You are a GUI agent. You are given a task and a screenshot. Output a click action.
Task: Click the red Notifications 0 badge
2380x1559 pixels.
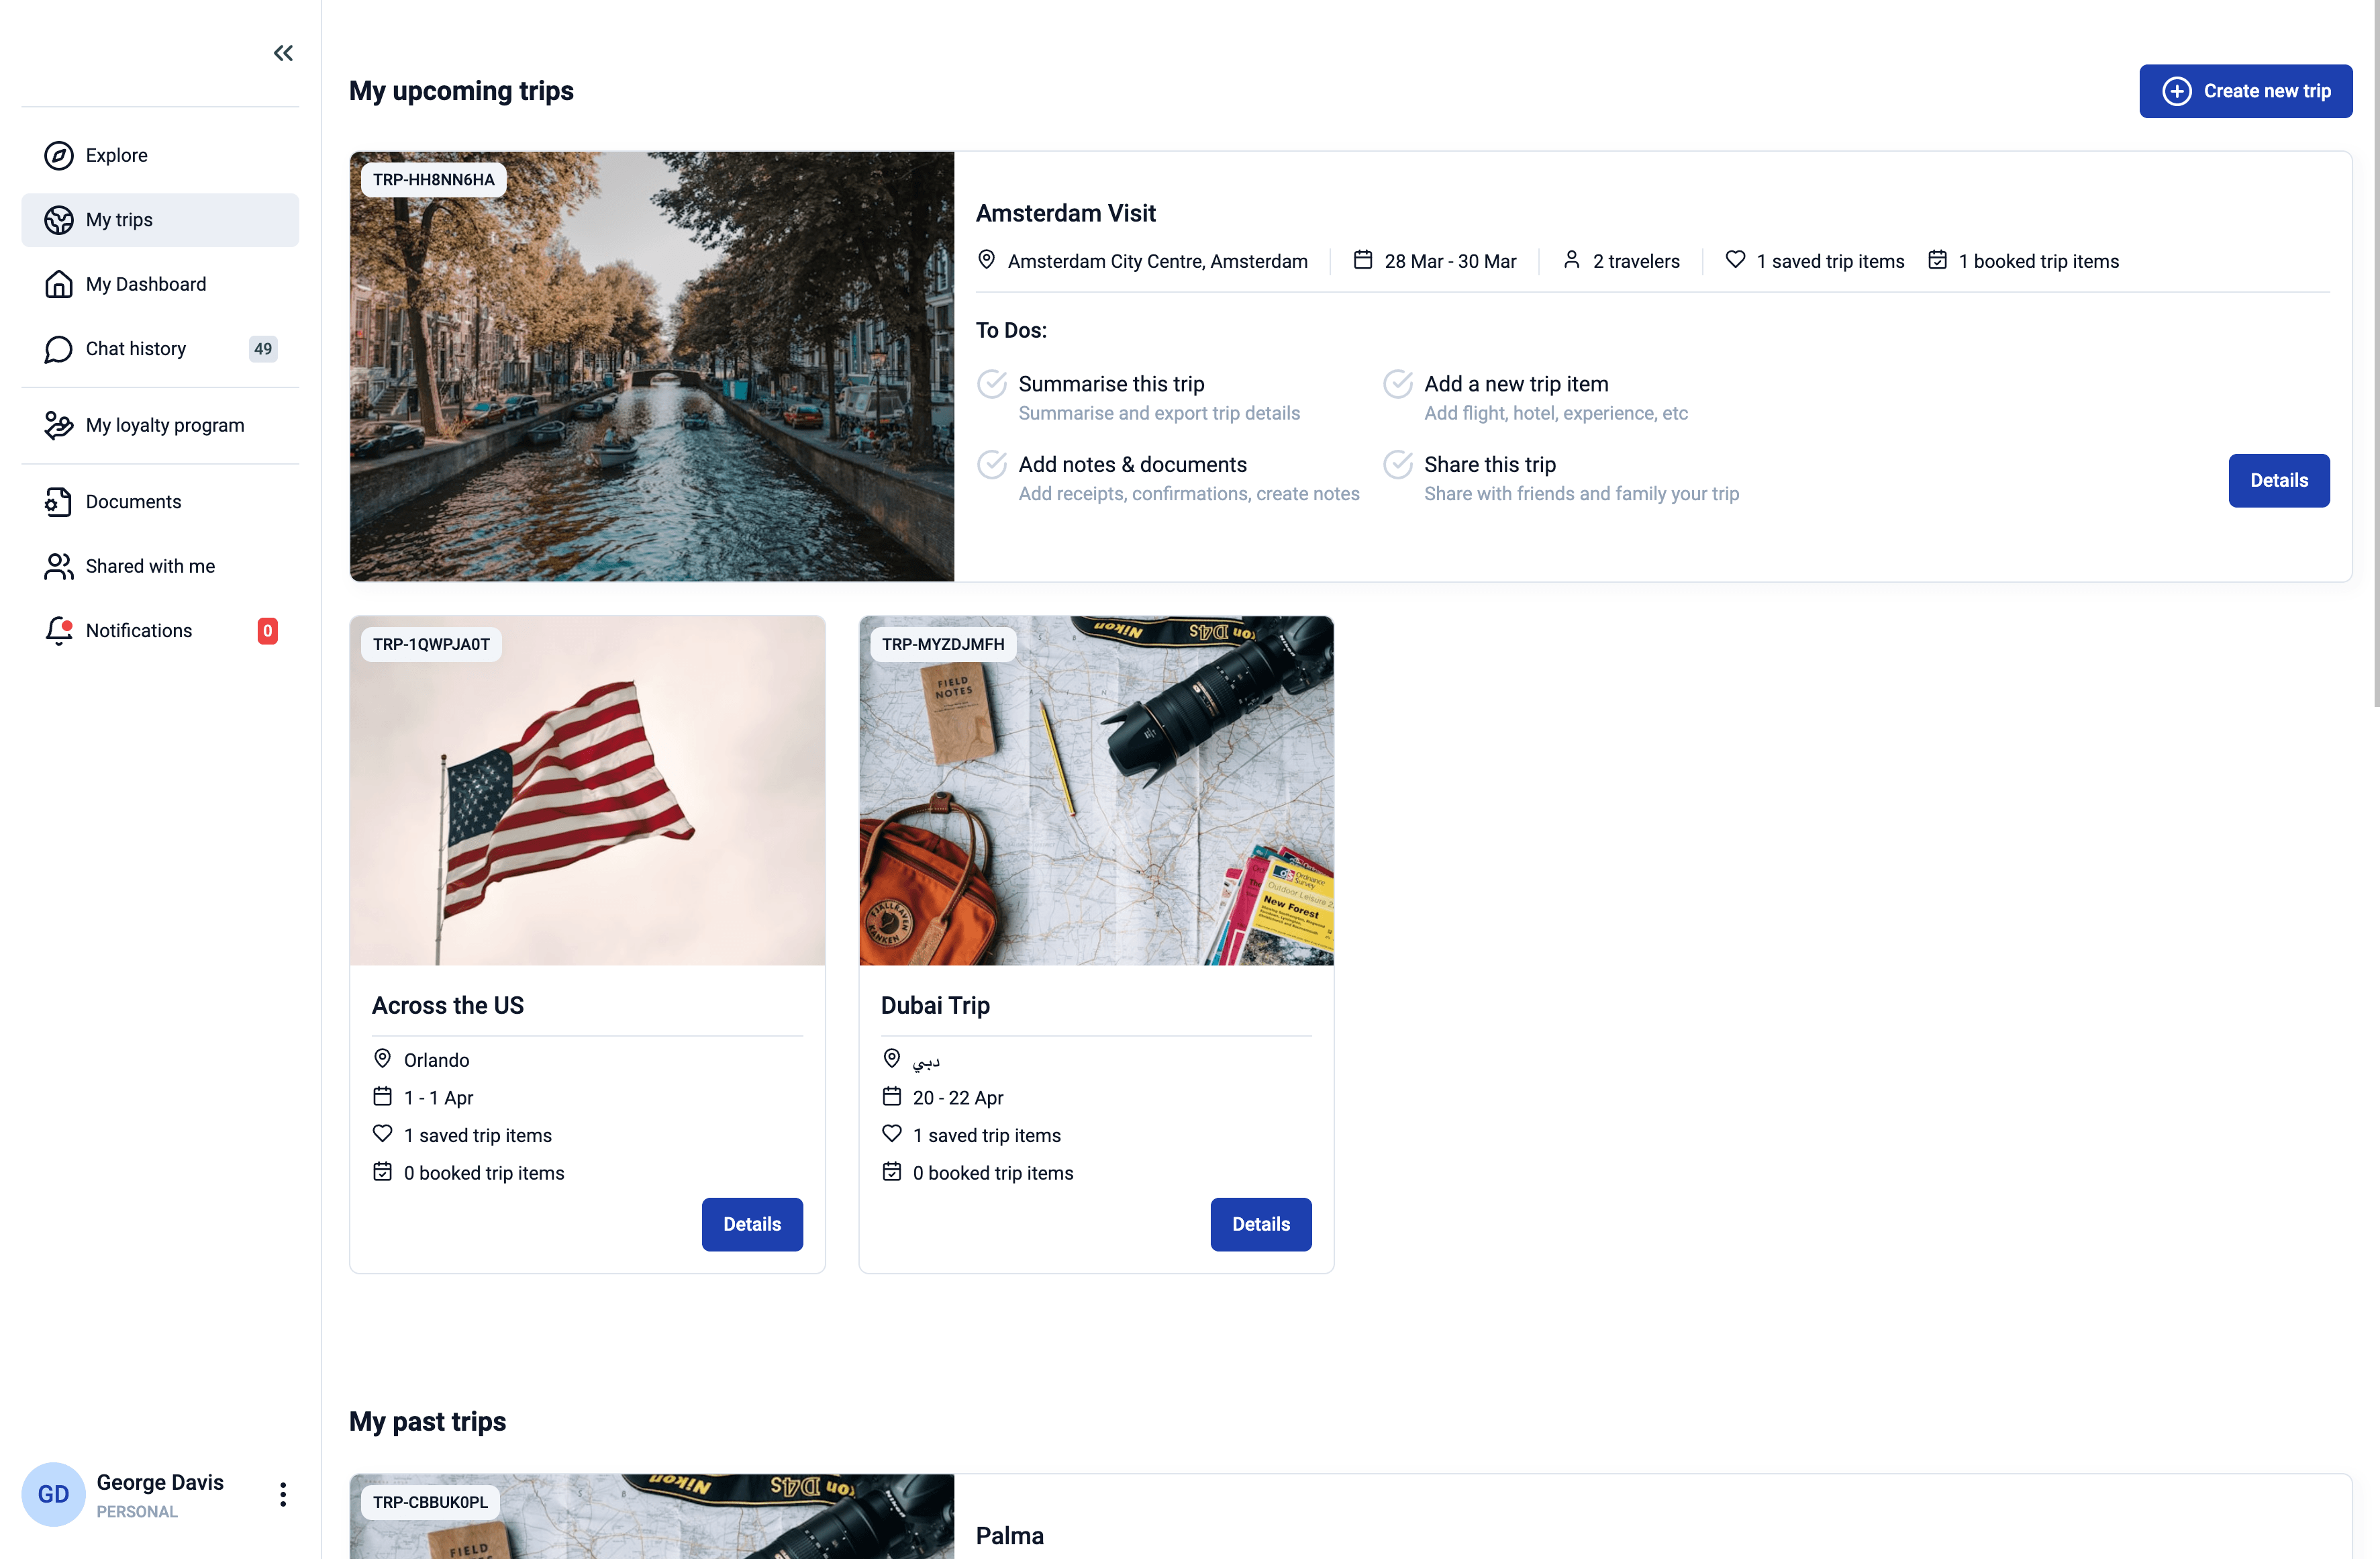267,631
